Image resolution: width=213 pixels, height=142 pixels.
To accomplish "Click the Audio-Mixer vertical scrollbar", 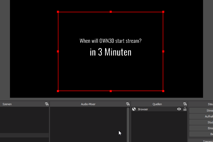I will [x=128, y=123].
